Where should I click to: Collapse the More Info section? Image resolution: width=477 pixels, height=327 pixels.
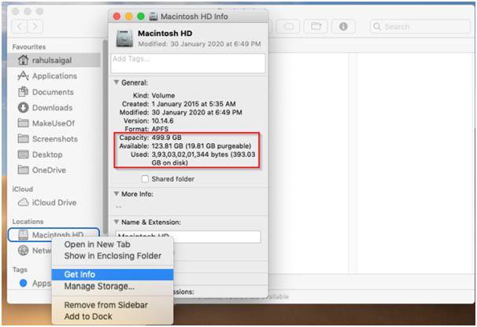pos(116,193)
